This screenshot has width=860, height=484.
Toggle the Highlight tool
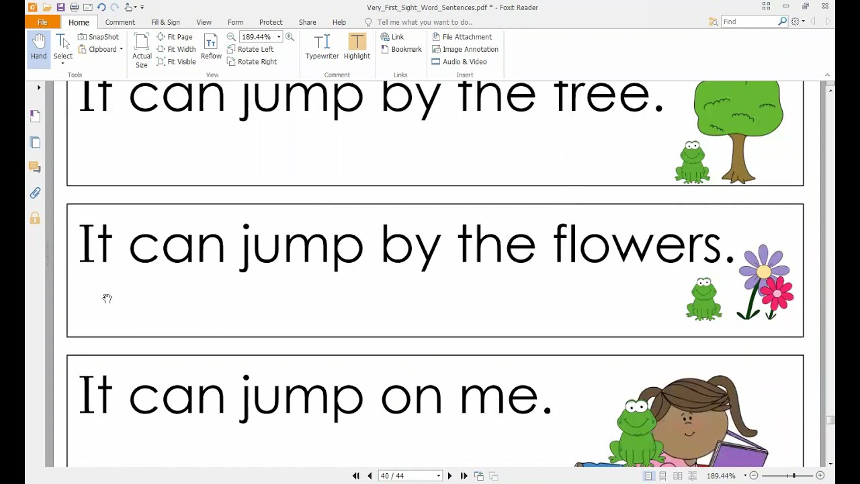pyautogui.click(x=357, y=47)
